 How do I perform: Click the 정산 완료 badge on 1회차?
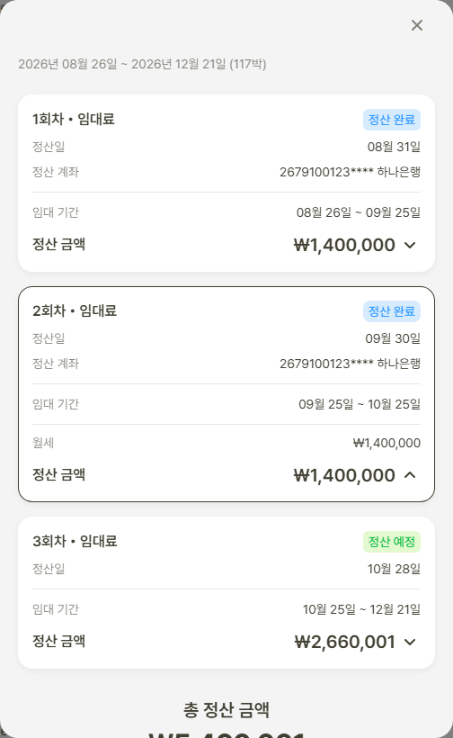tap(392, 120)
